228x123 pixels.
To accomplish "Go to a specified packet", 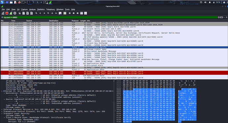I will [x=48, y=13].
